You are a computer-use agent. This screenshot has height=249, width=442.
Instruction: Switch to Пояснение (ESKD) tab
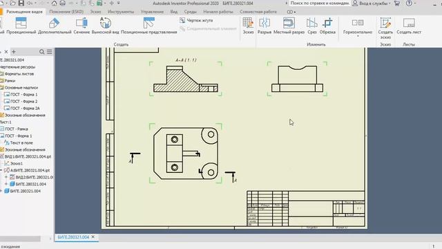[66, 12]
